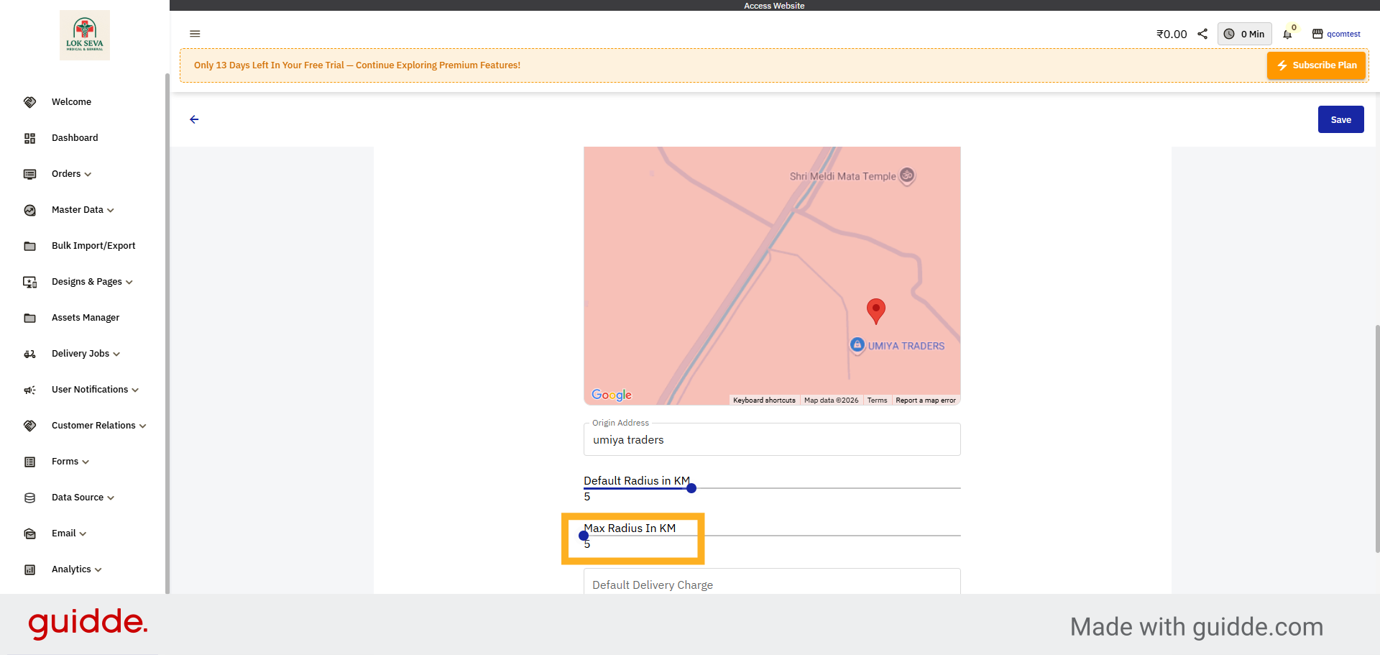Open the Dashboard page
Viewport: 1380px width, 655px height.
(75, 138)
